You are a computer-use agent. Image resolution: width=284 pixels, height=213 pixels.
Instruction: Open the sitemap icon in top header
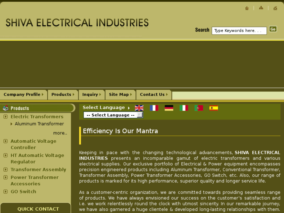pyautogui.click(x=261, y=8)
